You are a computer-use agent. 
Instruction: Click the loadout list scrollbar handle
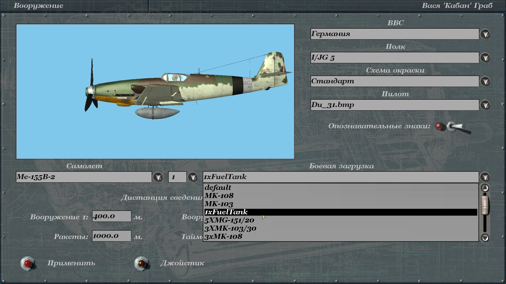point(485,205)
